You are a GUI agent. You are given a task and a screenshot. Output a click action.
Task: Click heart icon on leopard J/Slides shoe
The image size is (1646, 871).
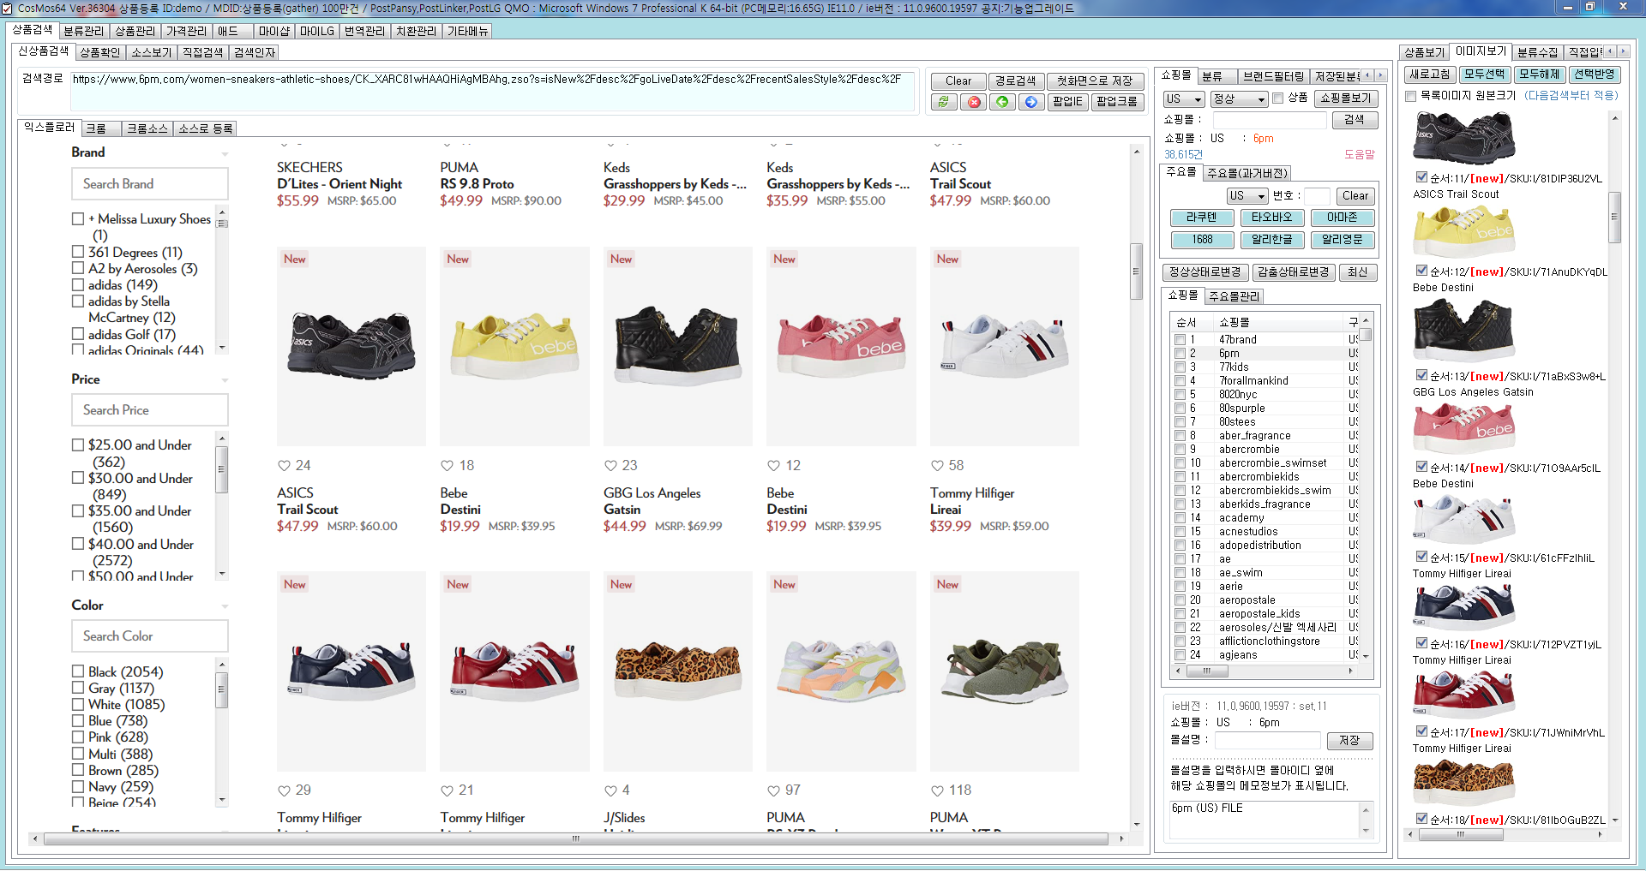610,790
